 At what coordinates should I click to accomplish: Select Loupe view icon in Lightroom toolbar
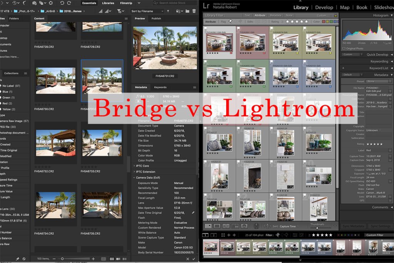(217, 226)
